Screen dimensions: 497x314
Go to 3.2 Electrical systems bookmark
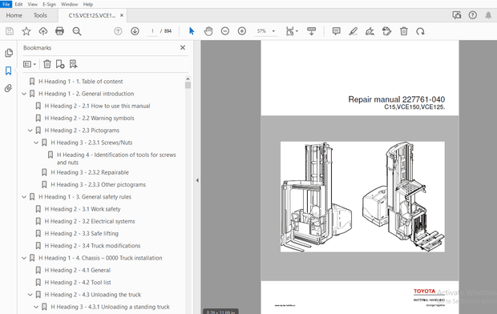click(90, 221)
